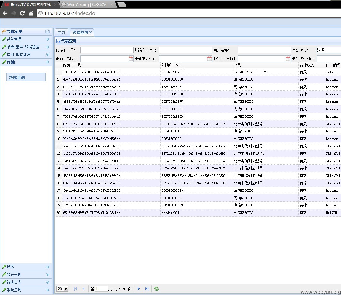341x295 pixels.
Task: Open browser home page icon
Action: (31, 13)
